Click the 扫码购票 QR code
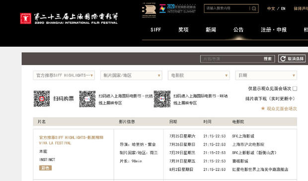Screen dimensions: 308x181 [x=42, y=98]
